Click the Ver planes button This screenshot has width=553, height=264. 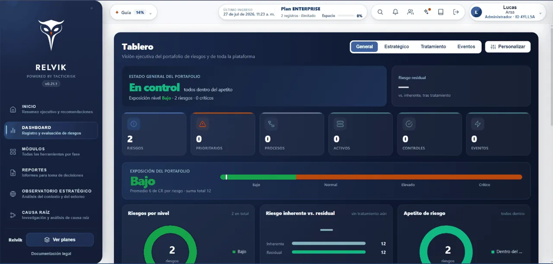[60, 239]
